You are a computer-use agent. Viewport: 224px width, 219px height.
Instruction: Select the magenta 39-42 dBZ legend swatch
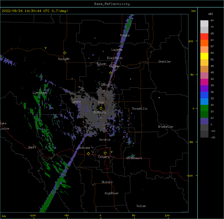click(204, 82)
